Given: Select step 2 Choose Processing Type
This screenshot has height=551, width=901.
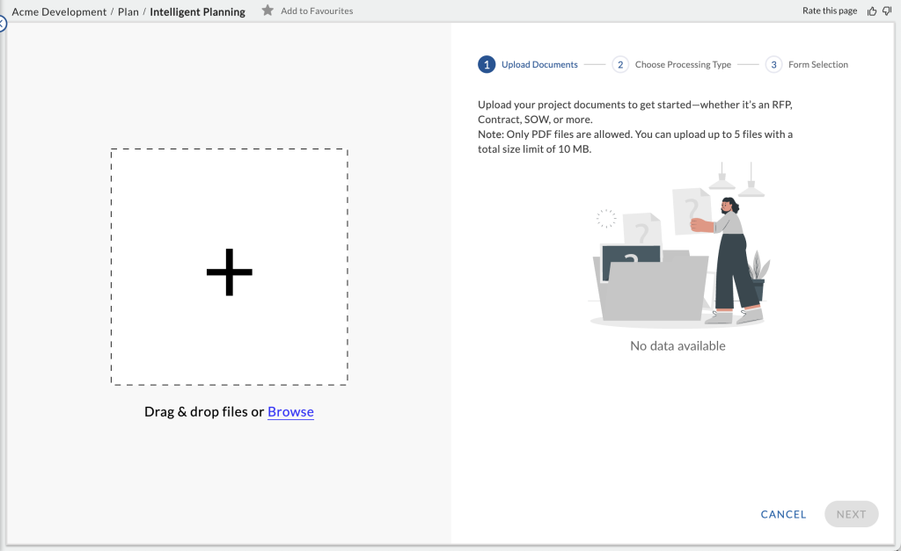Looking at the screenshot, I should 671,64.
